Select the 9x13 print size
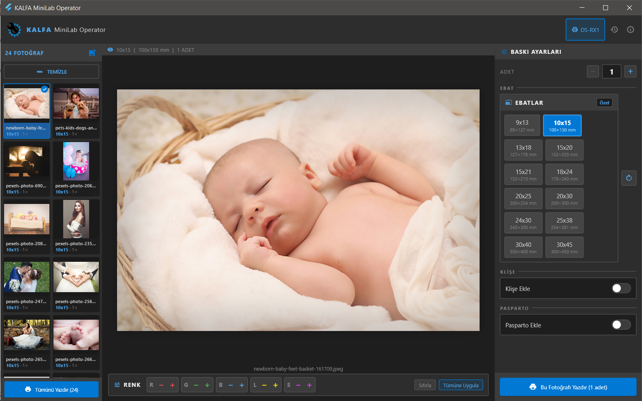Viewport: 642px width, 401px height. pos(522,125)
